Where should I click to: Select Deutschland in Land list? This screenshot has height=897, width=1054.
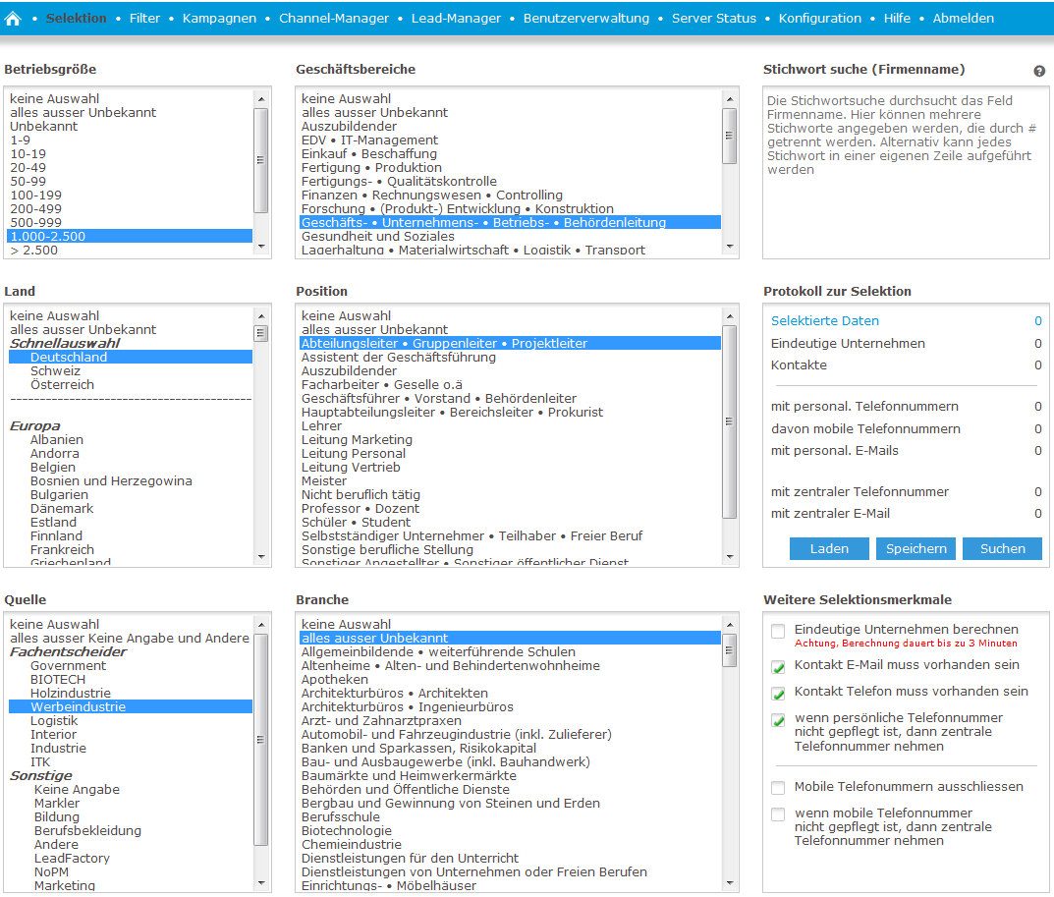(x=130, y=357)
